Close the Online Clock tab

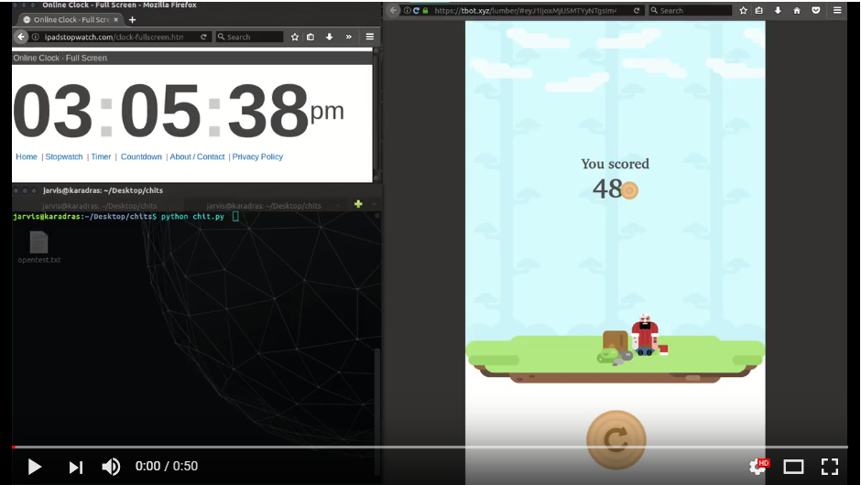[x=115, y=20]
